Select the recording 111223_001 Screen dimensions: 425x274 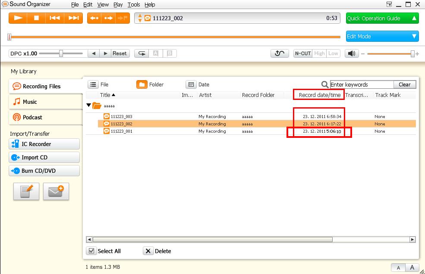coord(257,131)
